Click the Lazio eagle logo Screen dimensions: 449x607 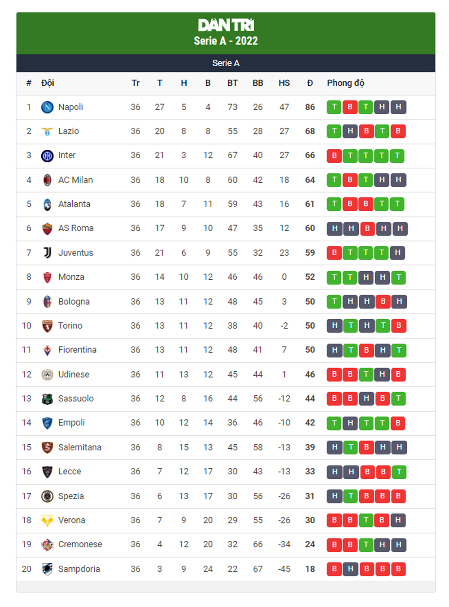[47, 131]
